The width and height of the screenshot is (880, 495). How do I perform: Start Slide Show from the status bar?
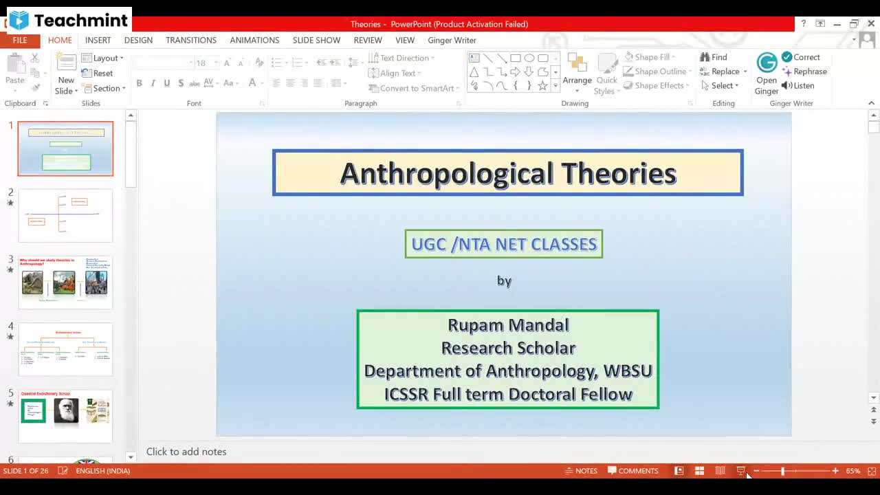coord(740,470)
